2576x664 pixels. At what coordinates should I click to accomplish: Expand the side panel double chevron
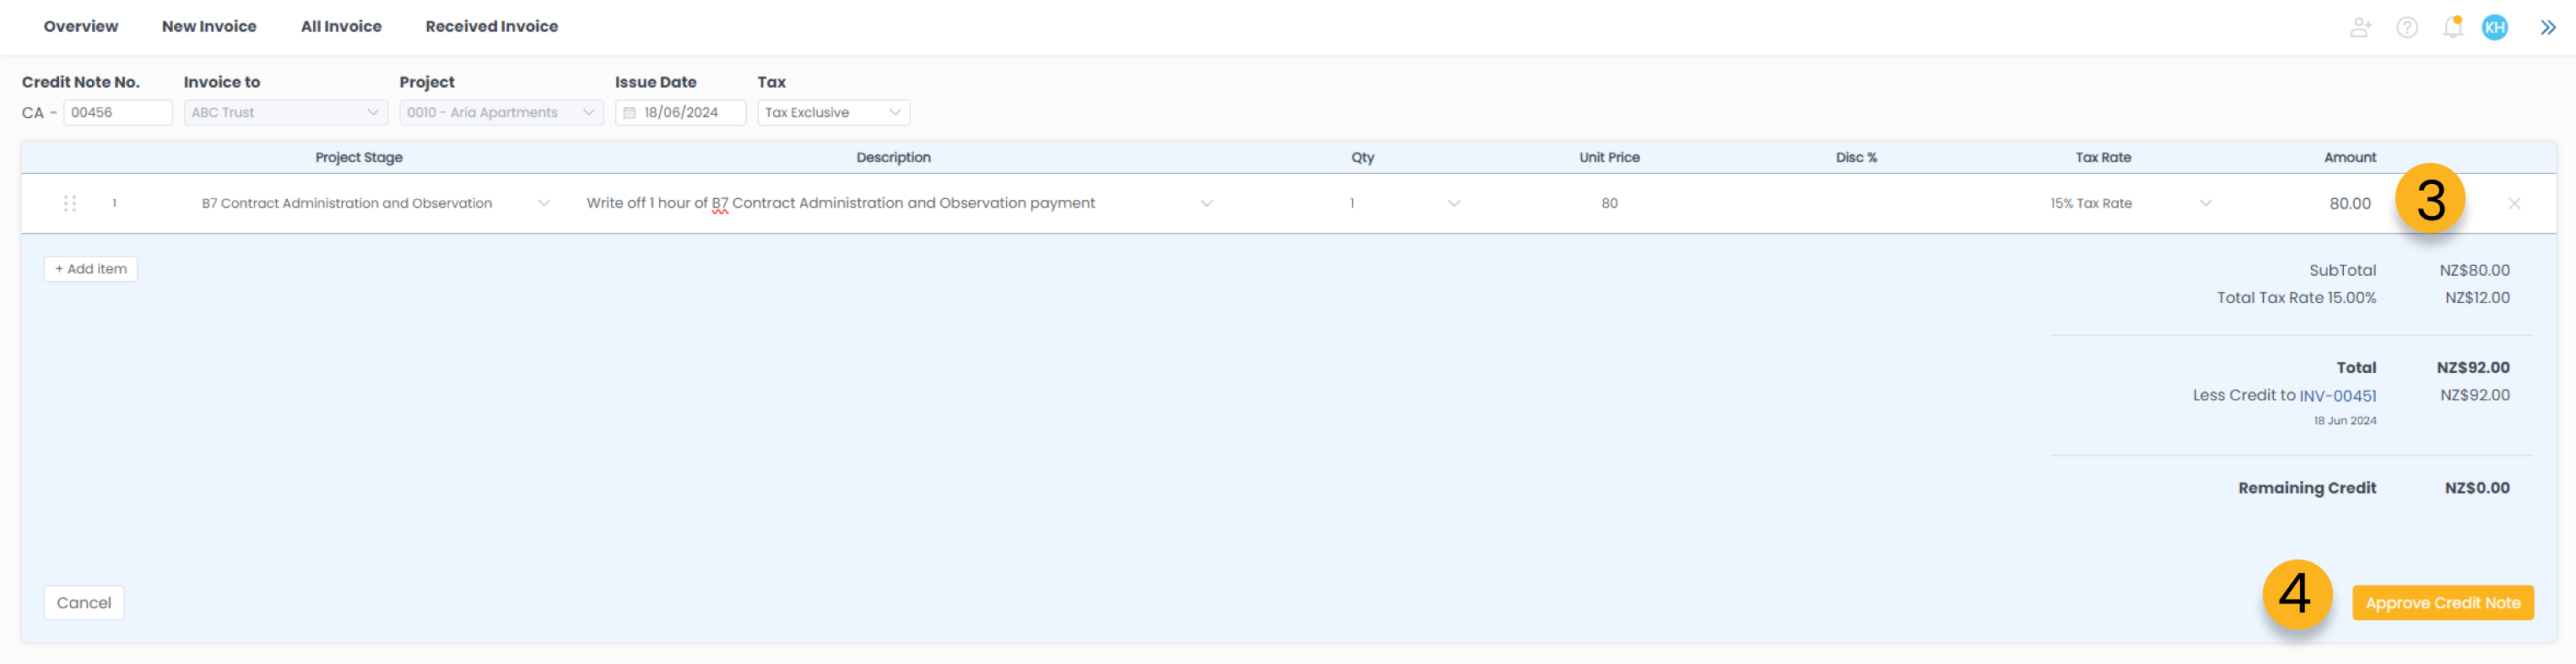(2547, 27)
